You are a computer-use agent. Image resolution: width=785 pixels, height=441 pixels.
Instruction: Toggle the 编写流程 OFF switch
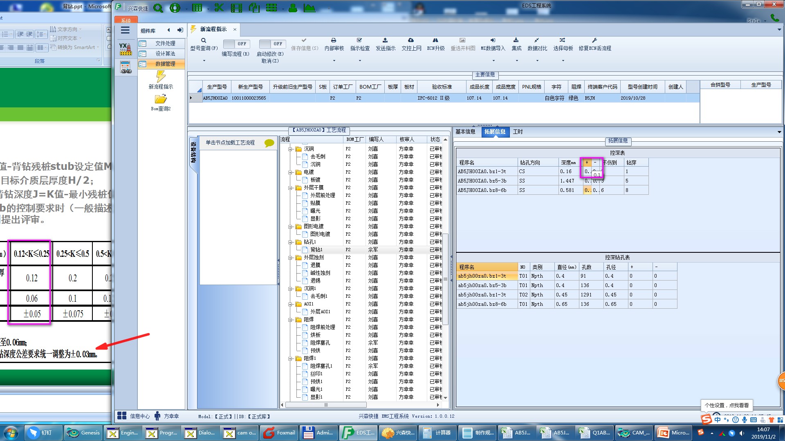(x=236, y=44)
